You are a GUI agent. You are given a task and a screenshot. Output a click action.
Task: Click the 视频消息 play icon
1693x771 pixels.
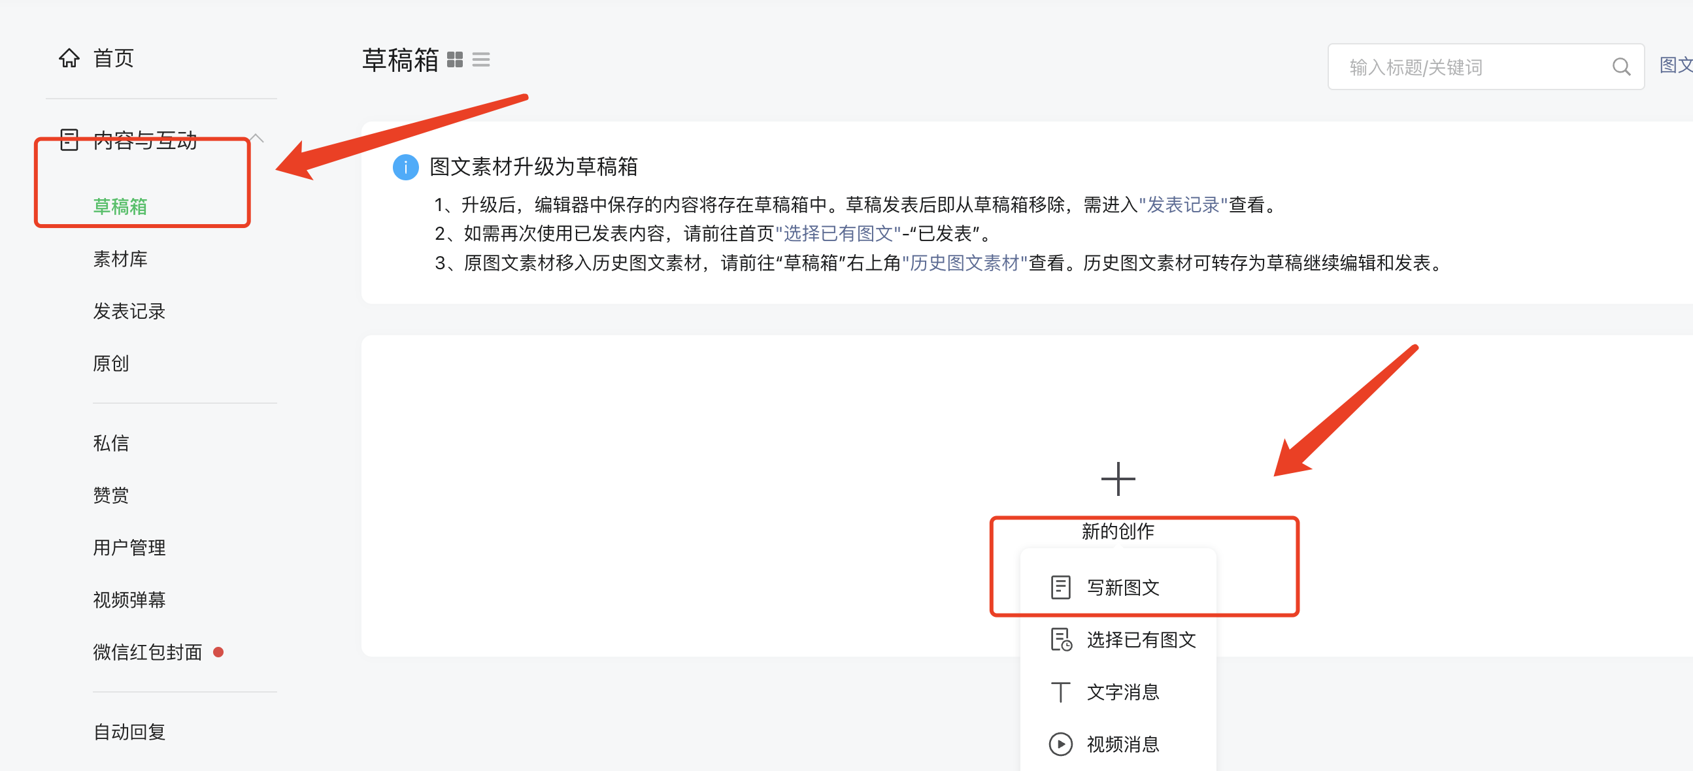(x=1060, y=744)
